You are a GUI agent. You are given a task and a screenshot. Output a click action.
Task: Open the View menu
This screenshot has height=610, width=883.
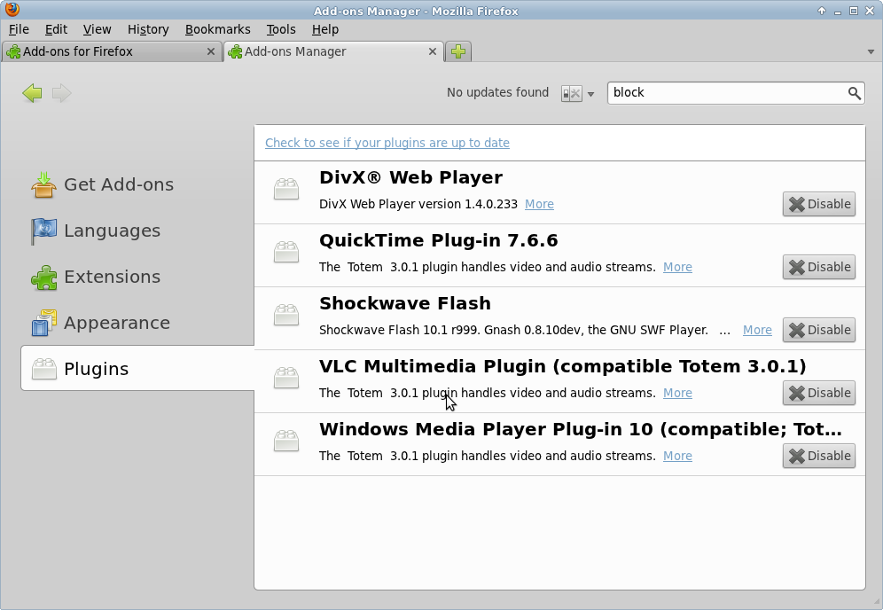click(x=97, y=29)
